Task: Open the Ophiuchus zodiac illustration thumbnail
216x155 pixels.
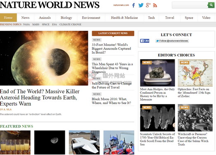Action: click(x=195, y=73)
